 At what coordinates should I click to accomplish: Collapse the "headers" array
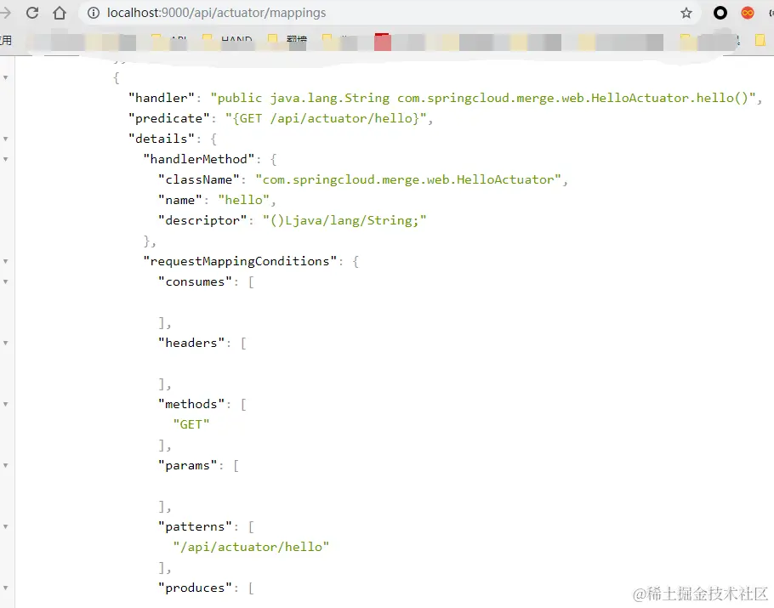tap(5, 343)
